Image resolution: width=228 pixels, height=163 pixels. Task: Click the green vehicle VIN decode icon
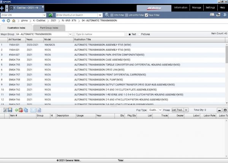point(51,15)
